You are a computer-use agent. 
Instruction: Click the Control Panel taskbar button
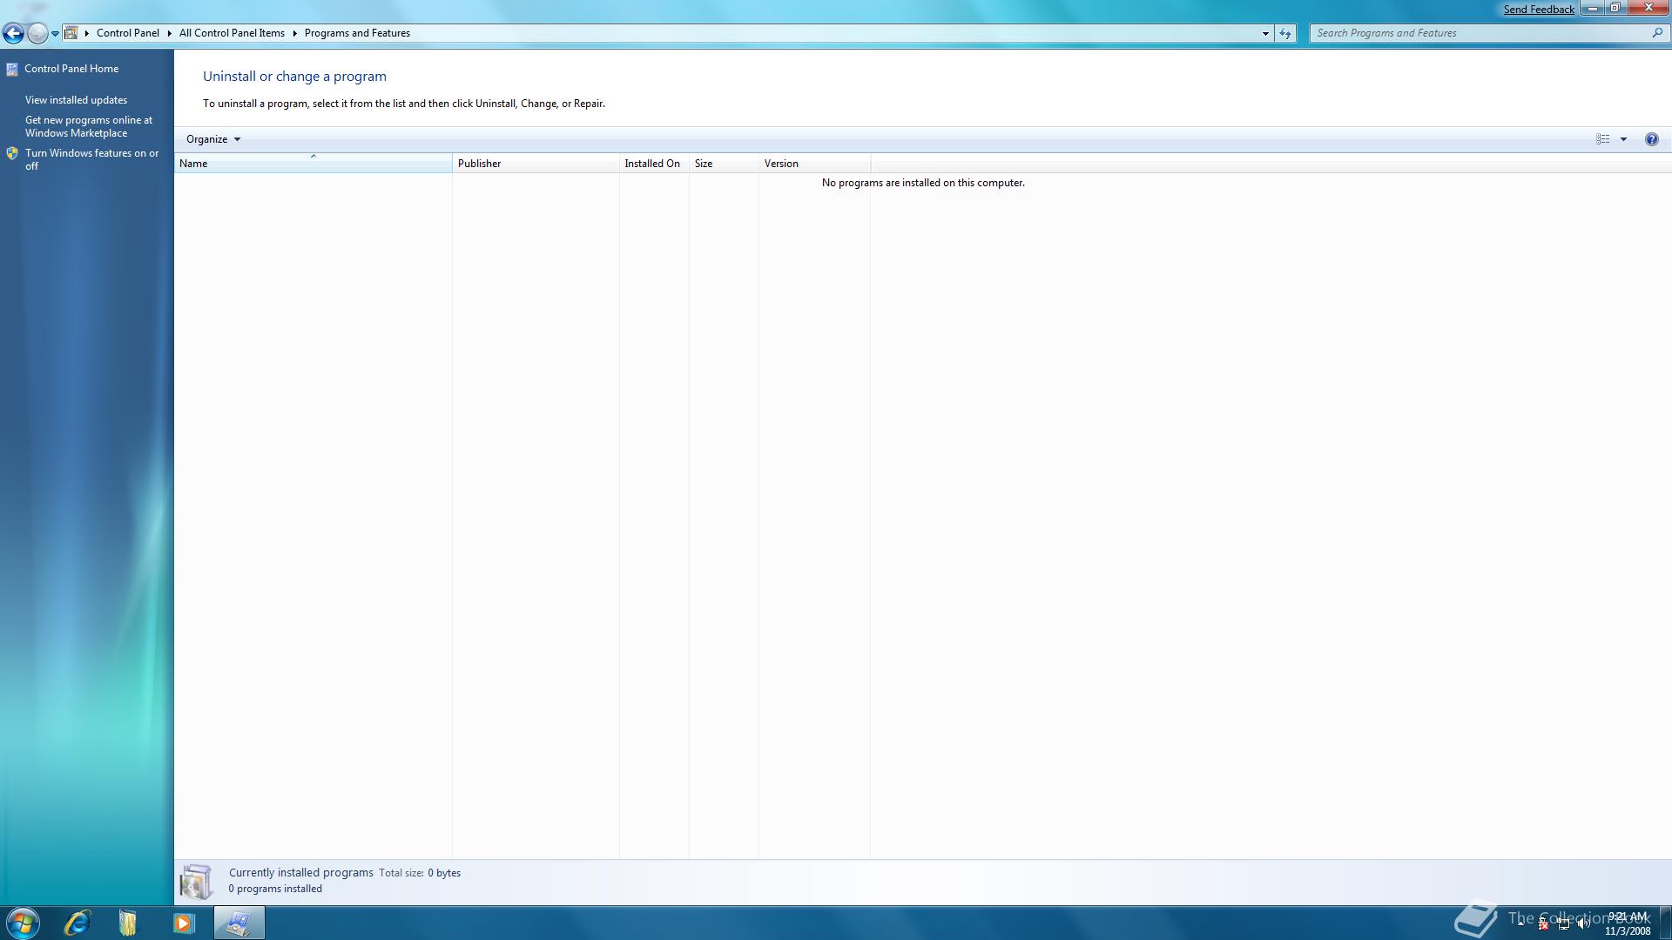[x=239, y=923]
